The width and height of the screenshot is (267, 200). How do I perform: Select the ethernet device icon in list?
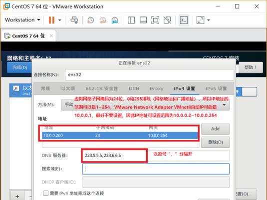(x=16, y=88)
